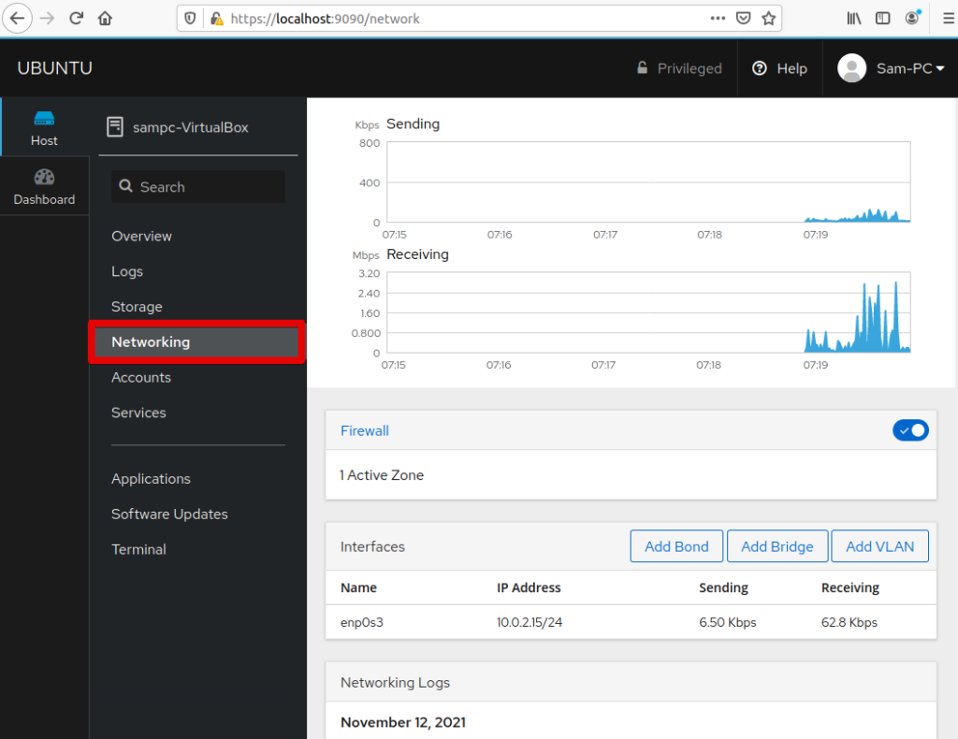Switch to the Dashboard view

(44, 185)
